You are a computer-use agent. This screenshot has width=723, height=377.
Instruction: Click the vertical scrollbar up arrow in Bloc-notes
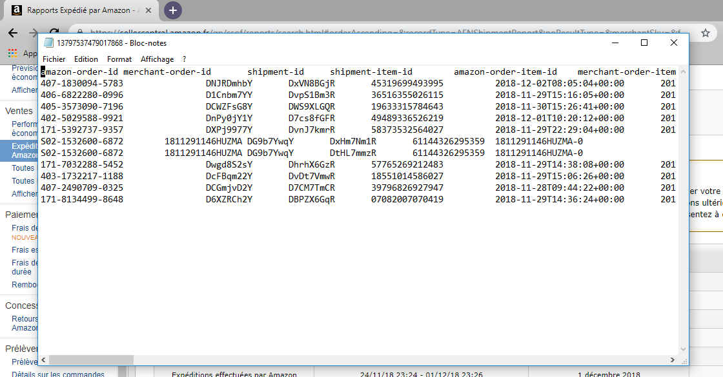click(x=684, y=72)
